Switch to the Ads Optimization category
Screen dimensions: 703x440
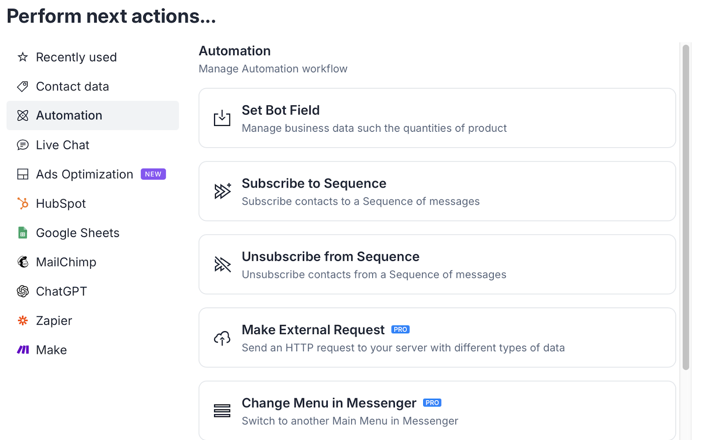pos(84,174)
